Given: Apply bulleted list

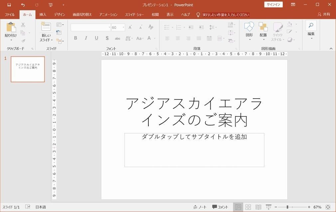Looking at the screenshot, I should [x=167, y=27].
